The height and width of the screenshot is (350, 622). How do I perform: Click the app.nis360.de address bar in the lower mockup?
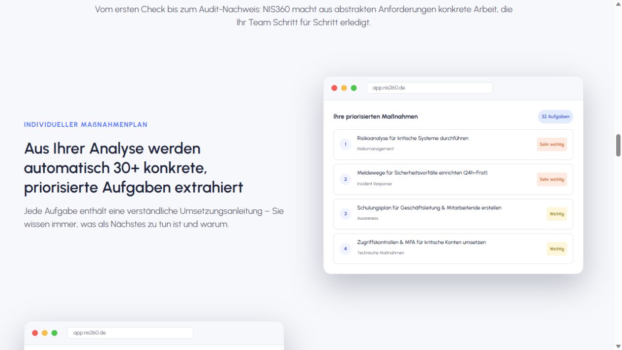130,333
